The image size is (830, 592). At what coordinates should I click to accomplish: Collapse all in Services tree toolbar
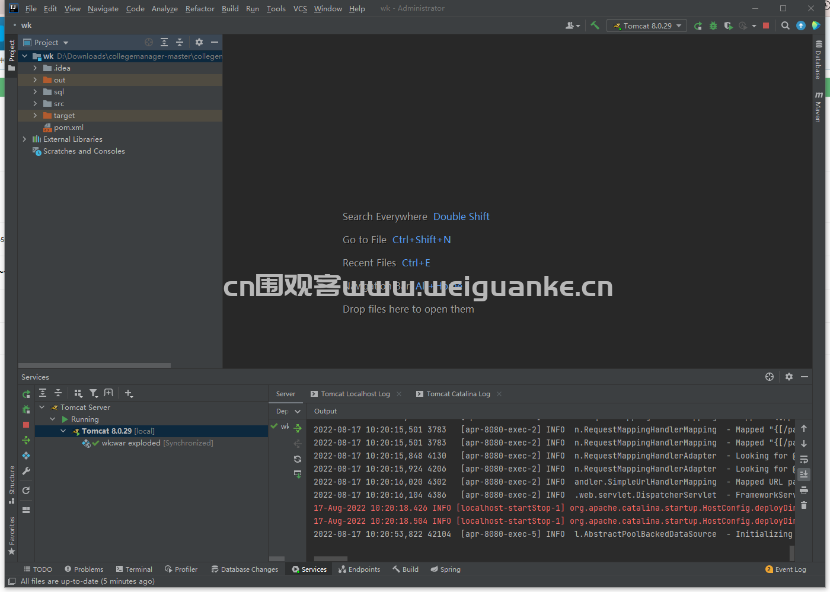tap(58, 393)
